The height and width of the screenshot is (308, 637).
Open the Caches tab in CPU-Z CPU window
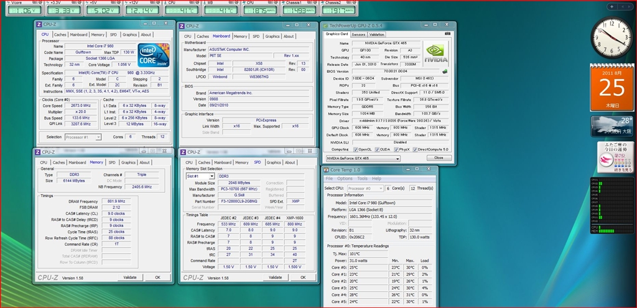[60, 35]
